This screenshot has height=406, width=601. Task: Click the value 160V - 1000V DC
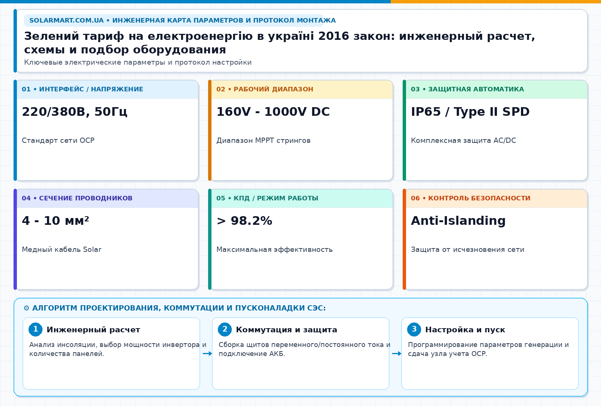click(x=273, y=112)
